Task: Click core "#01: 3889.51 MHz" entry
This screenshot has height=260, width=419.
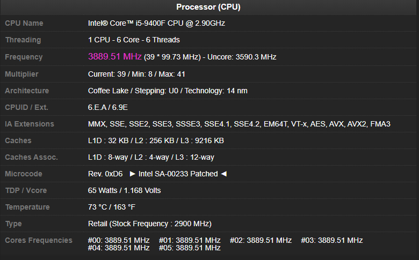Action: [x=190, y=240]
